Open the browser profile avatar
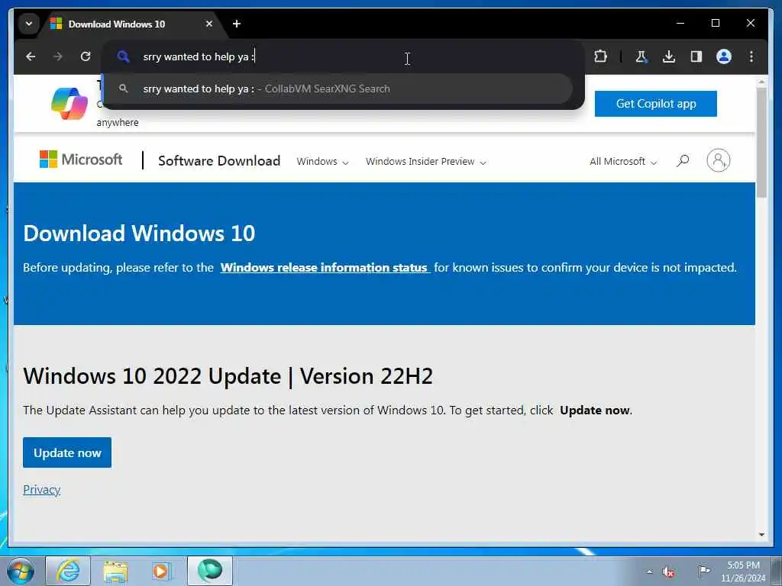The image size is (782, 586). (724, 56)
